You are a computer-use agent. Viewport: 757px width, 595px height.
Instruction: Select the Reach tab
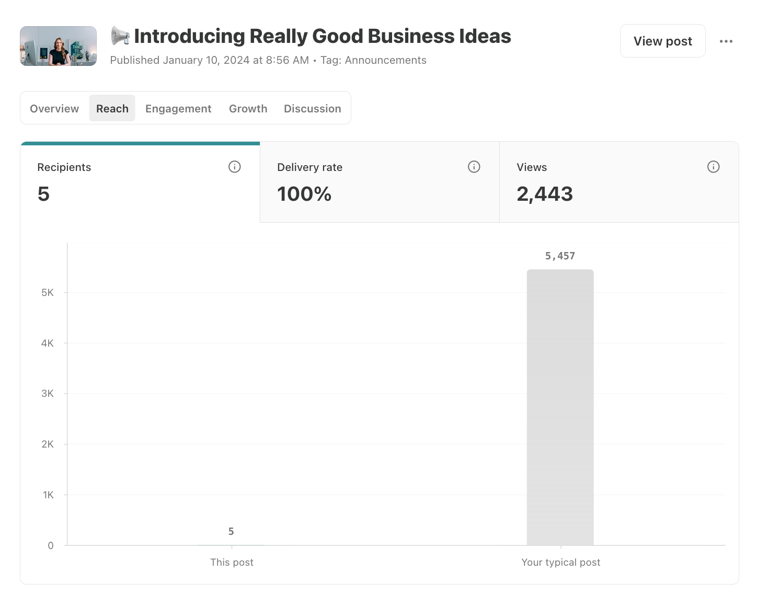(112, 108)
